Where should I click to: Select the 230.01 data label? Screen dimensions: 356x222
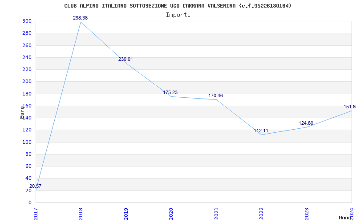[x=125, y=59]
